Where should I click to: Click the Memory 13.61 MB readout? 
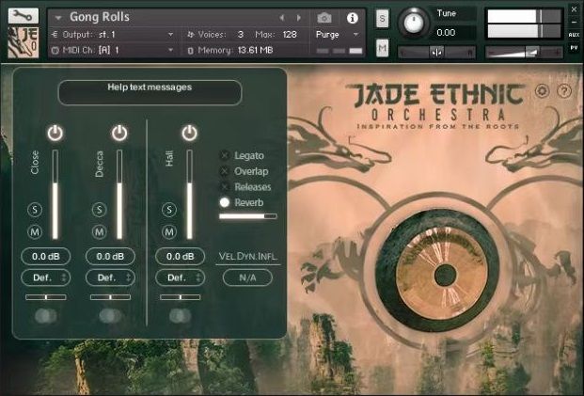tap(255, 50)
